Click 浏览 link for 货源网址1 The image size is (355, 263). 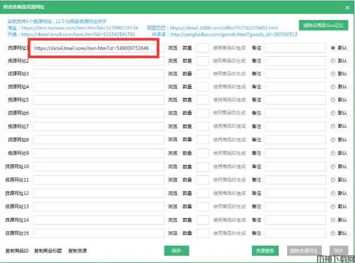(x=173, y=47)
